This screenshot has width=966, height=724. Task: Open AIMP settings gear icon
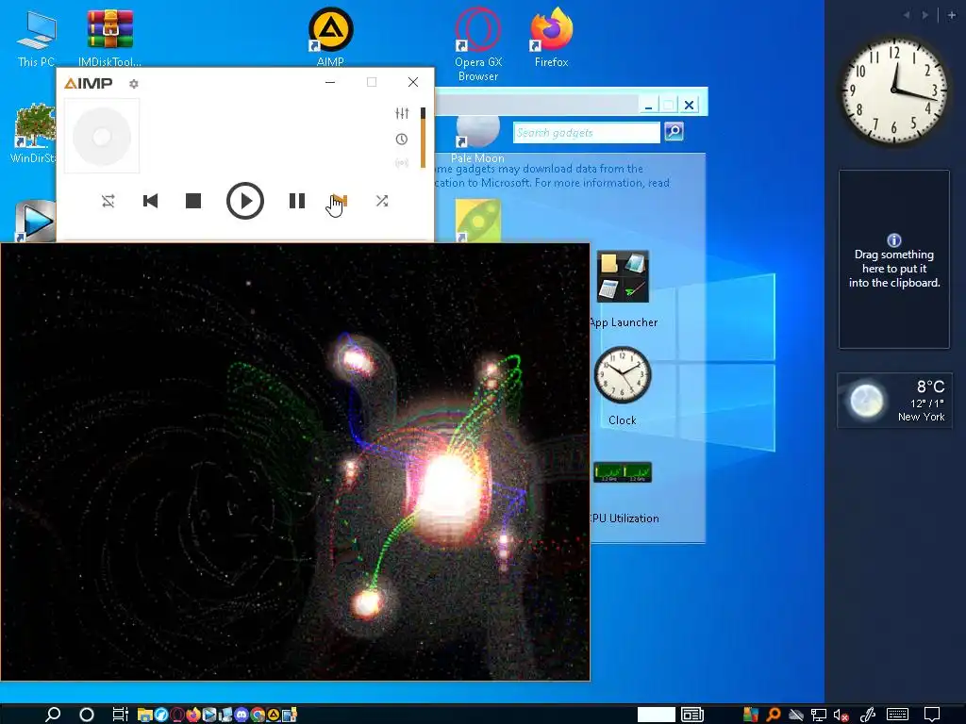[x=134, y=84]
